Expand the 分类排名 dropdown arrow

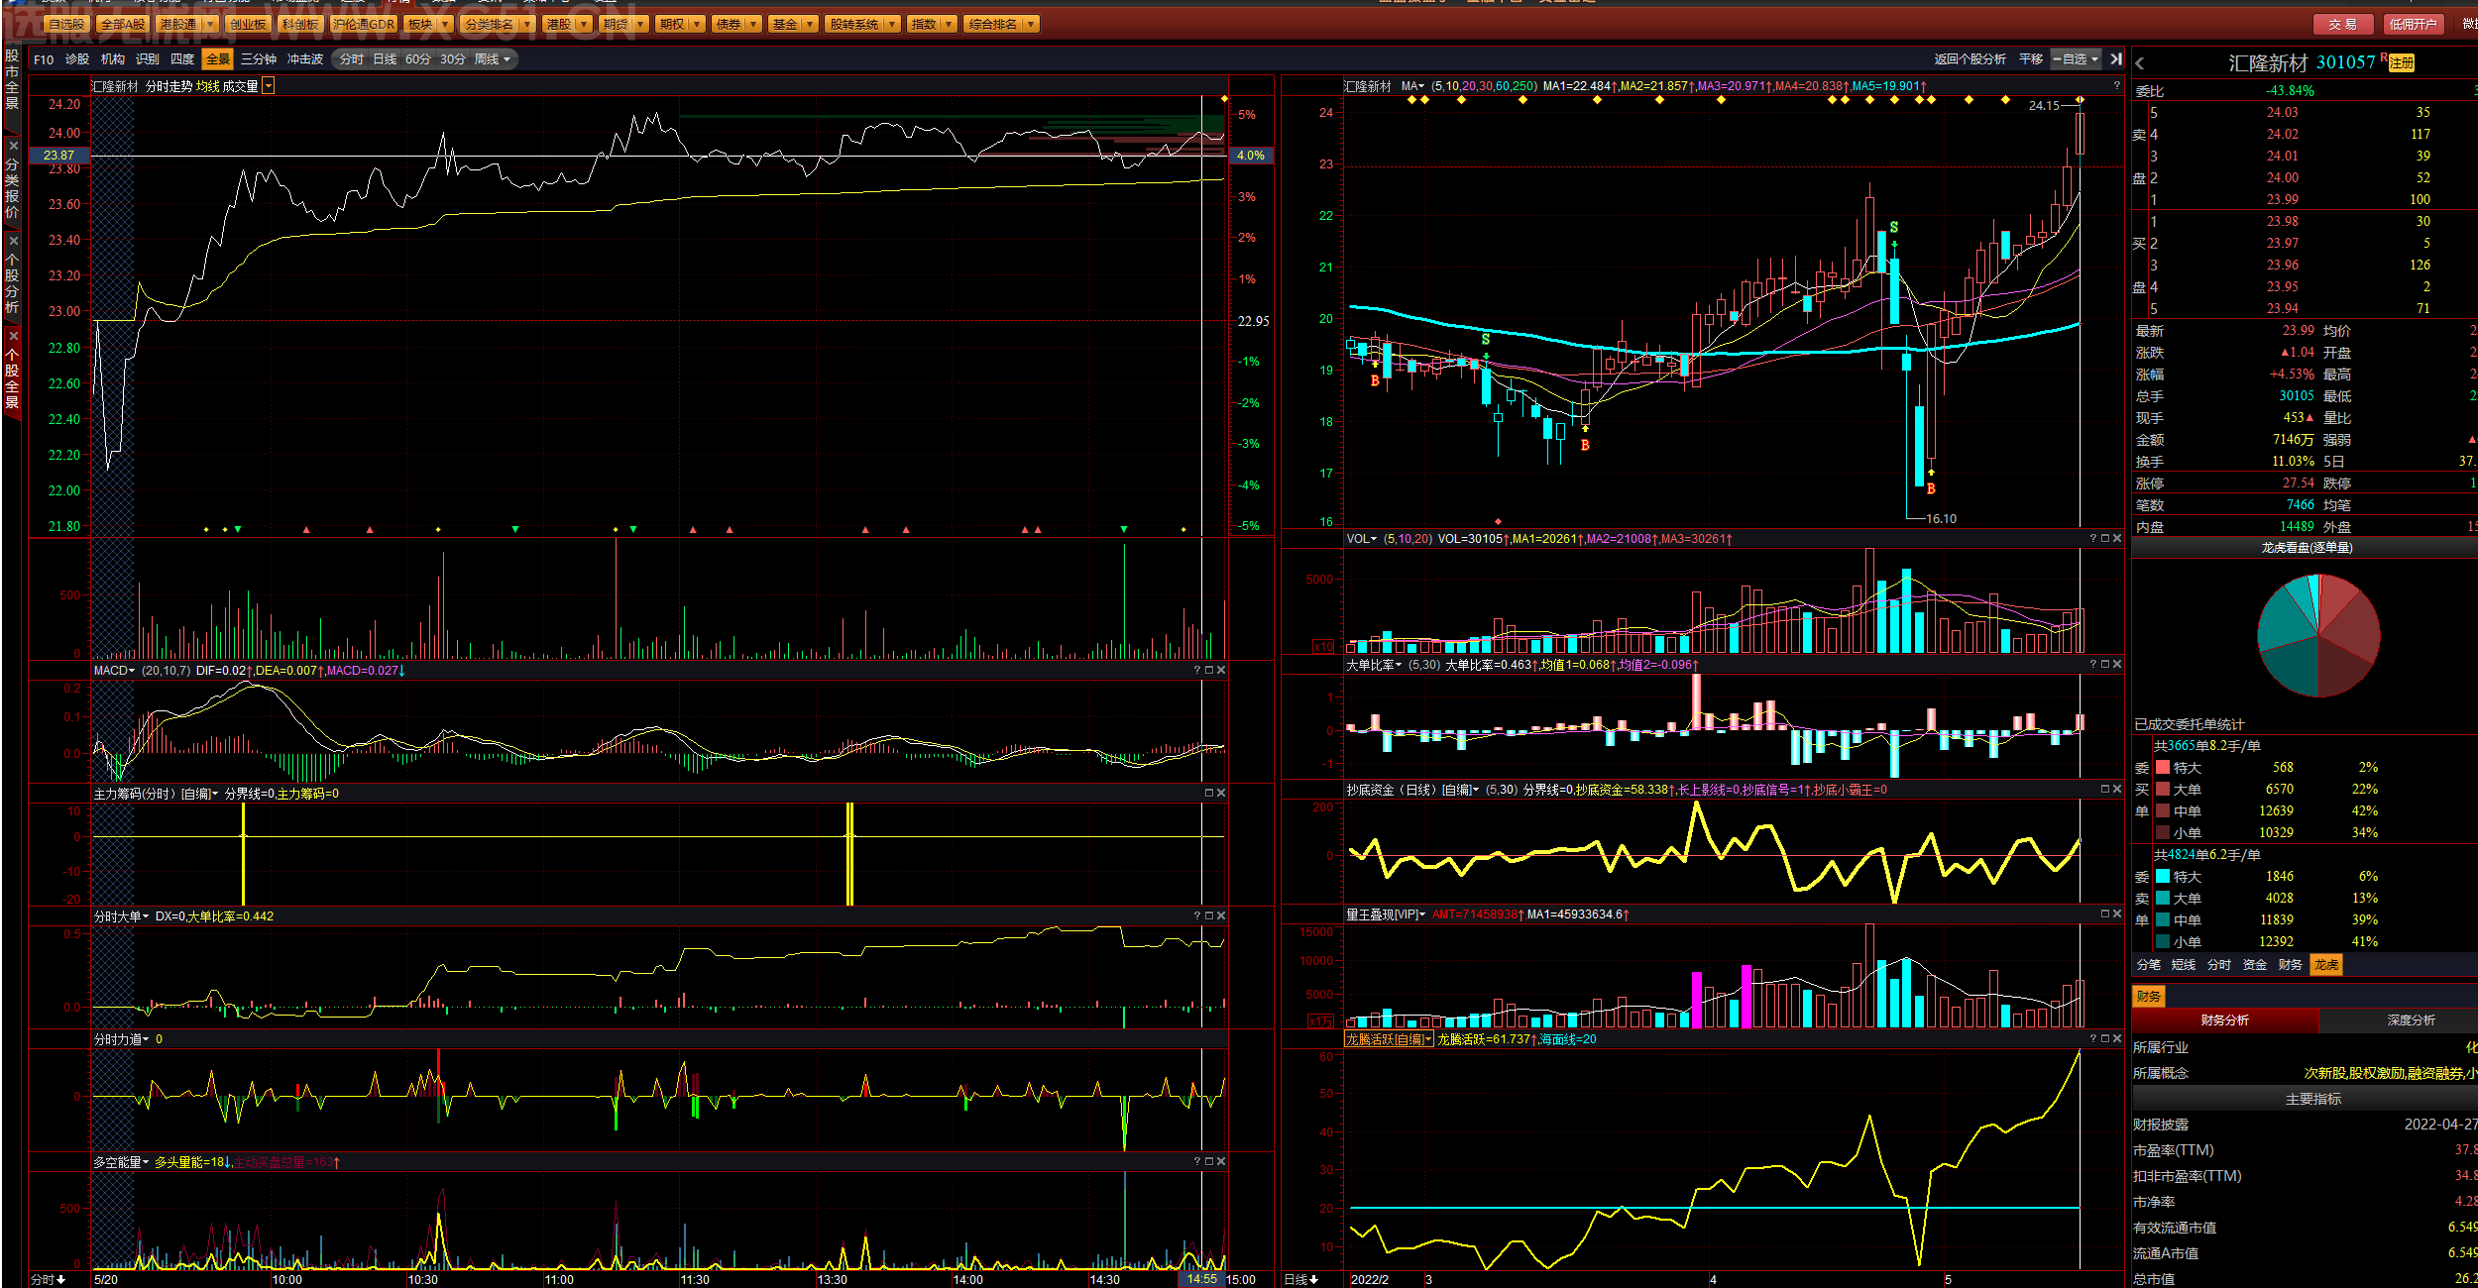click(x=526, y=24)
